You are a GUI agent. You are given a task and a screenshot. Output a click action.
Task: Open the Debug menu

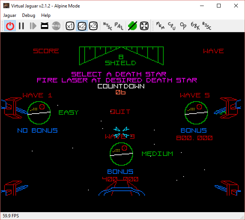coord(28,15)
